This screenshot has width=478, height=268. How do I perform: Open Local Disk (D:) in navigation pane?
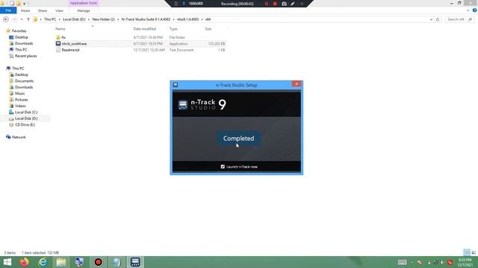pos(26,118)
